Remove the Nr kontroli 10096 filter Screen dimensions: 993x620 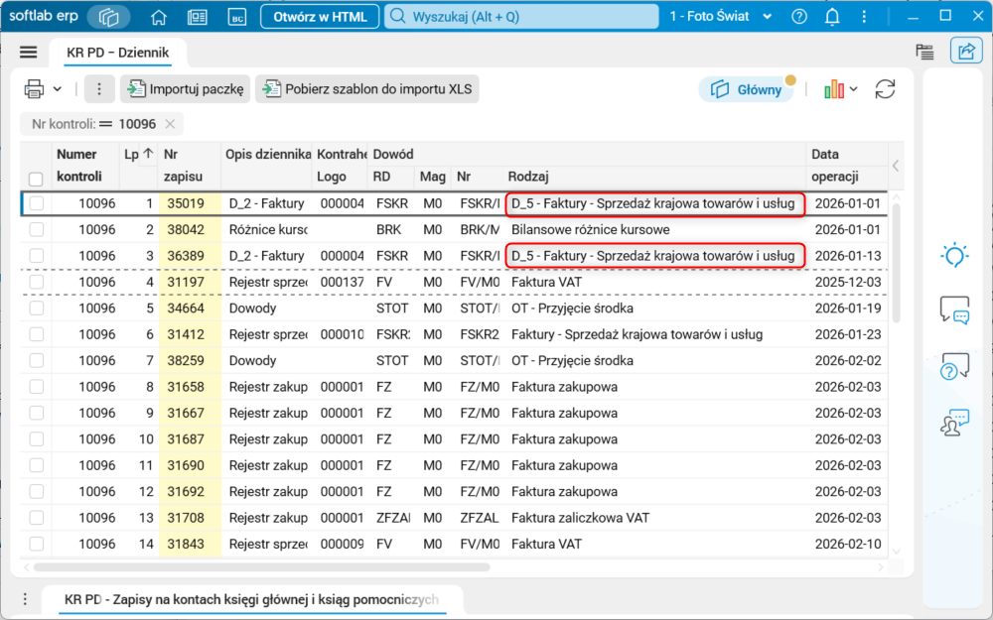tap(170, 124)
